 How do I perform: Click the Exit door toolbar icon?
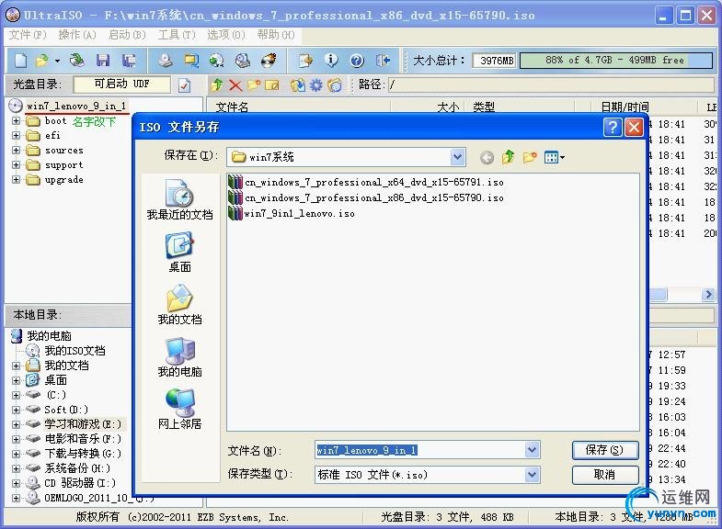(384, 61)
